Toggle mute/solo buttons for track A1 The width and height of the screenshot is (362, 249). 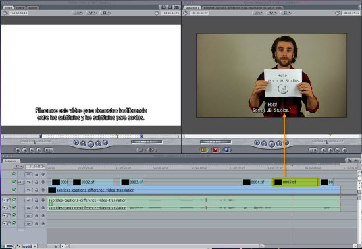pos(6,200)
